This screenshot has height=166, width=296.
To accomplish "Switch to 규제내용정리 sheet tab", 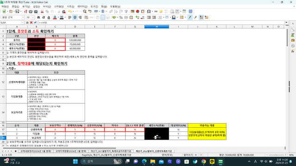I will (x=36, y=151).
